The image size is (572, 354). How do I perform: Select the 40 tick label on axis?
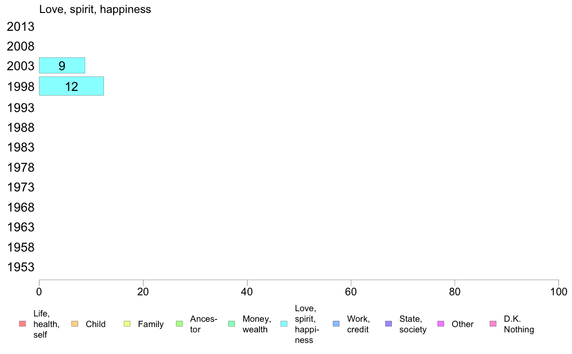click(x=247, y=291)
